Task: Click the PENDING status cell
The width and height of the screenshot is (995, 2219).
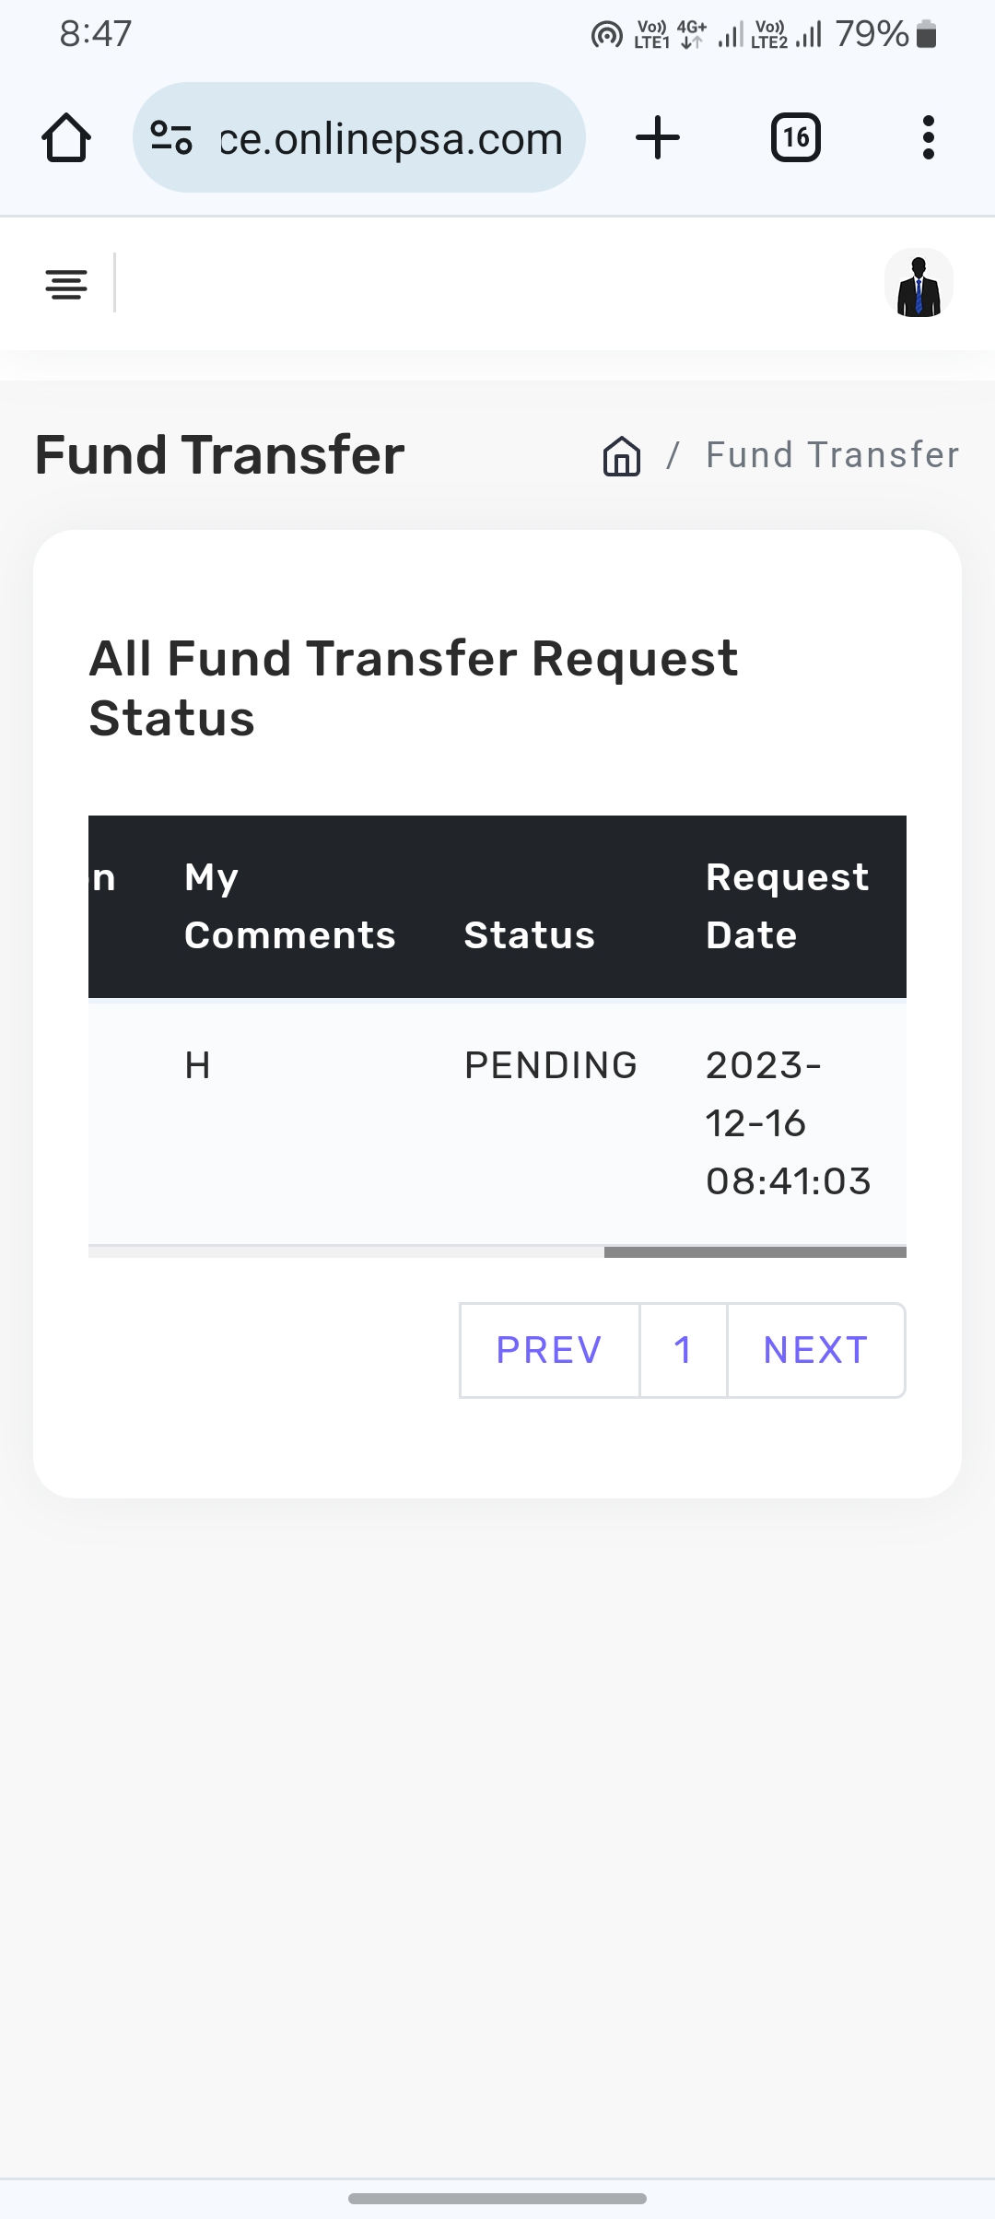Action: tap(550, 1065)
